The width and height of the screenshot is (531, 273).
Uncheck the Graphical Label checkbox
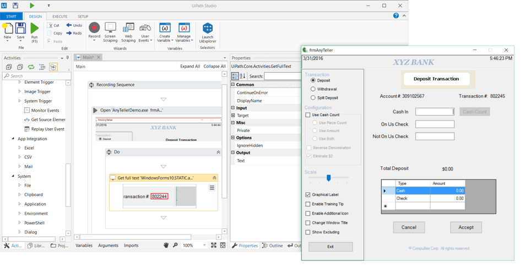[x=308, y=195]
